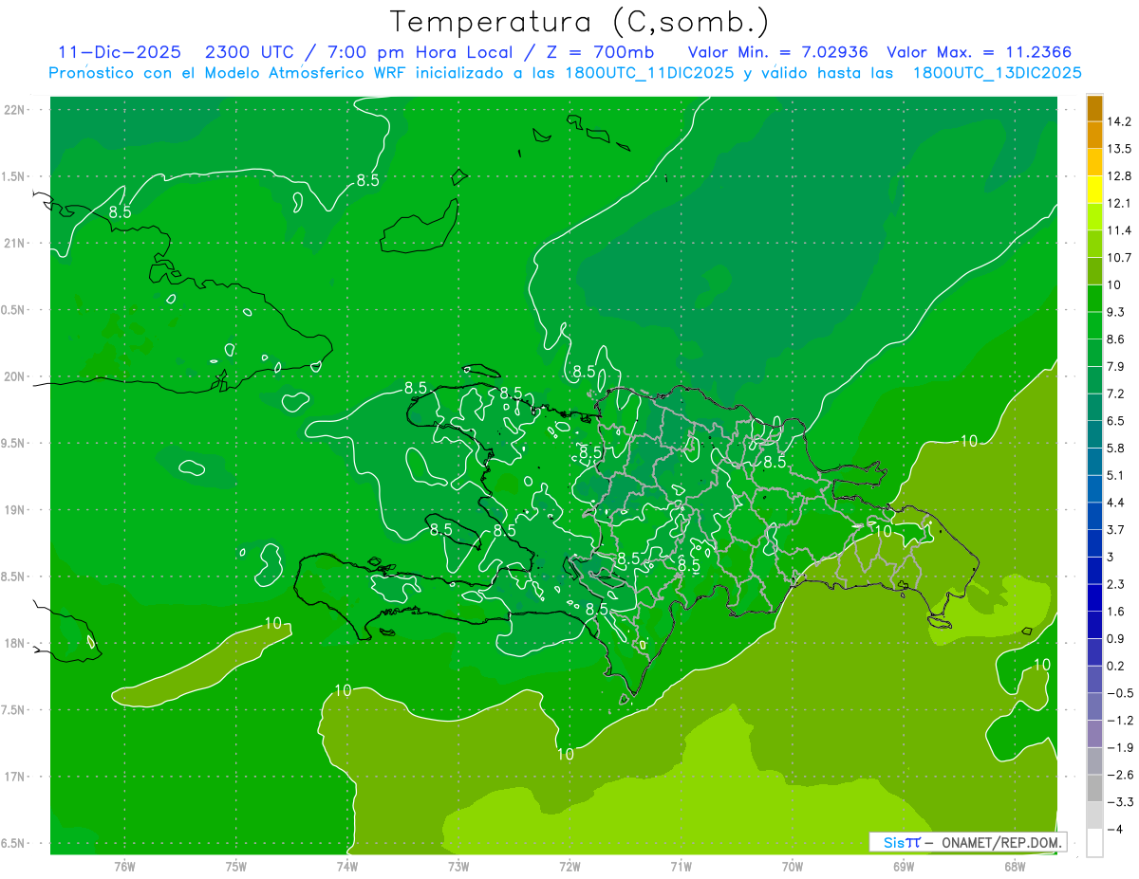Click the 14.2 color bar label

click(1119, 121)
